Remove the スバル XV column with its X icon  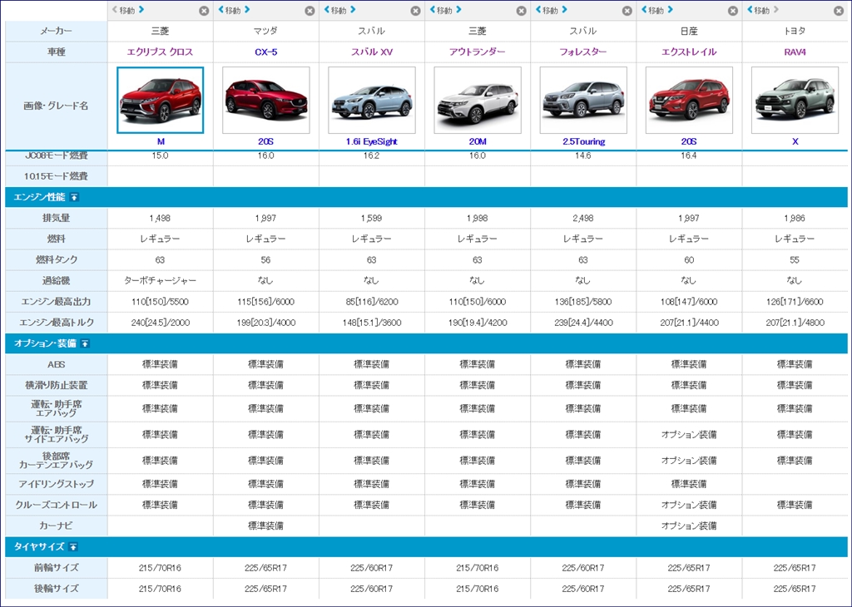coord(416,11)
